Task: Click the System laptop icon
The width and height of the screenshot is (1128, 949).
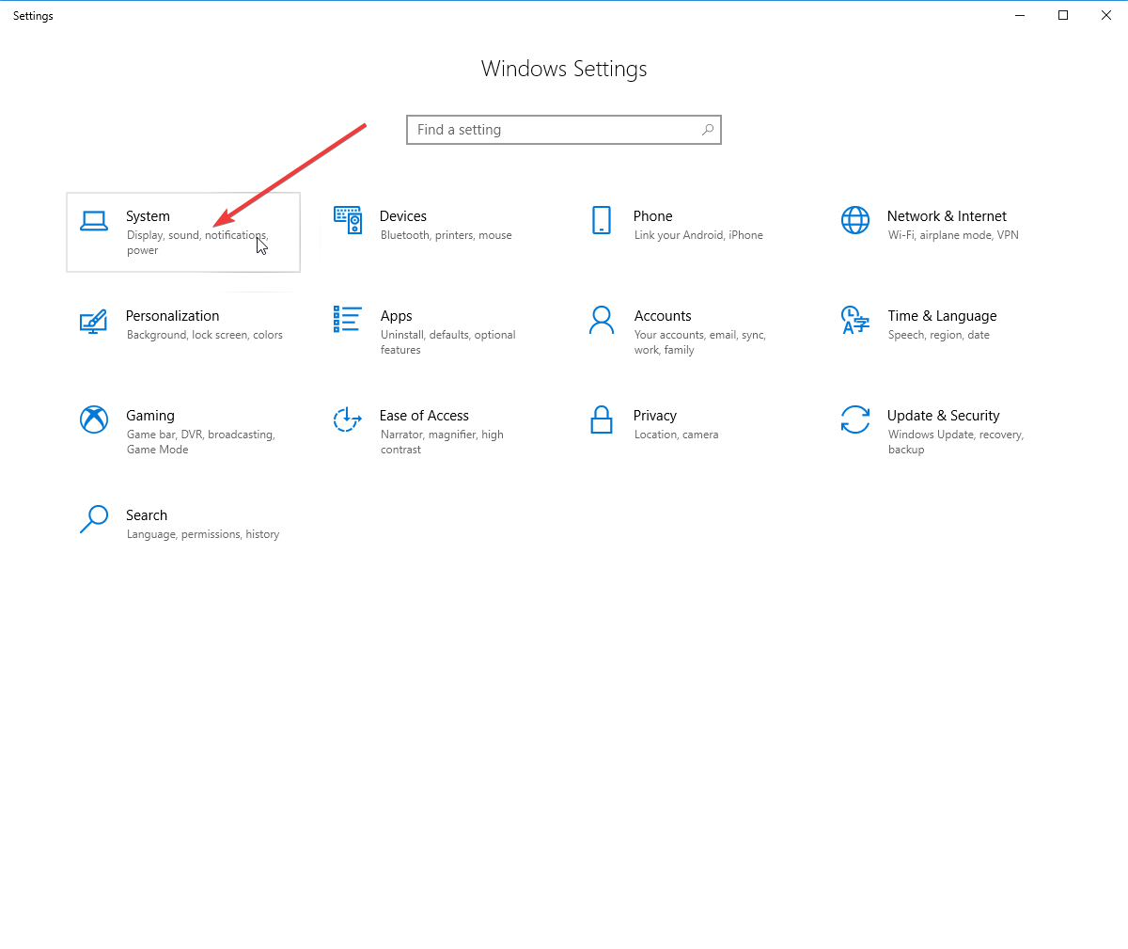Action: click(x=94, y=221)
